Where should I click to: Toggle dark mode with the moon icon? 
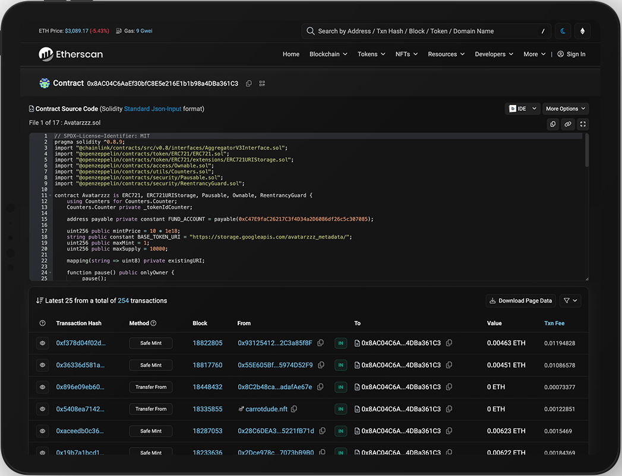pyautogui.click(x=563, y=31)
